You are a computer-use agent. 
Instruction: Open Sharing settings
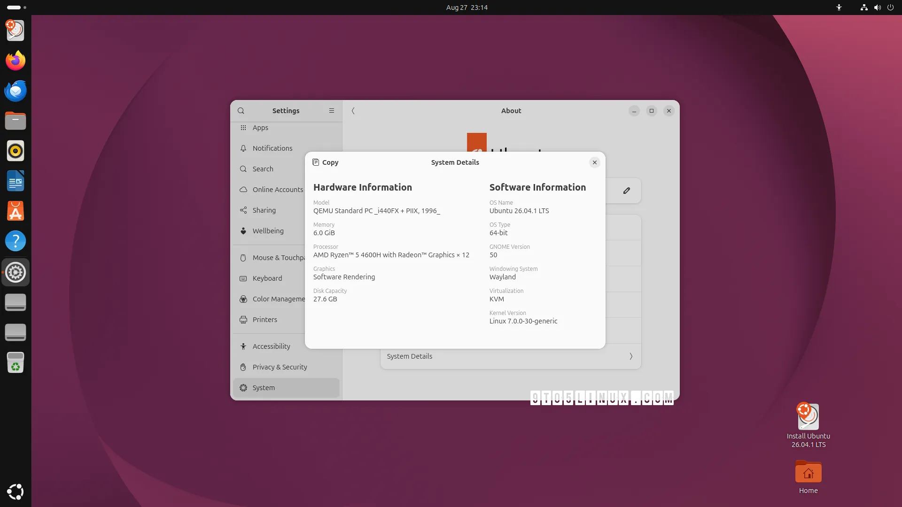[x=269, y=210]
